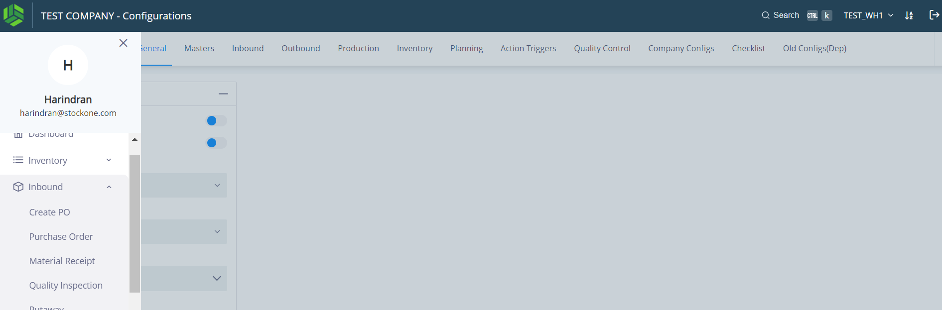Open Create PO in the sidebar
Image resolution: width=942 pixels, height=310 pixels.
click(x=49, y=212)
